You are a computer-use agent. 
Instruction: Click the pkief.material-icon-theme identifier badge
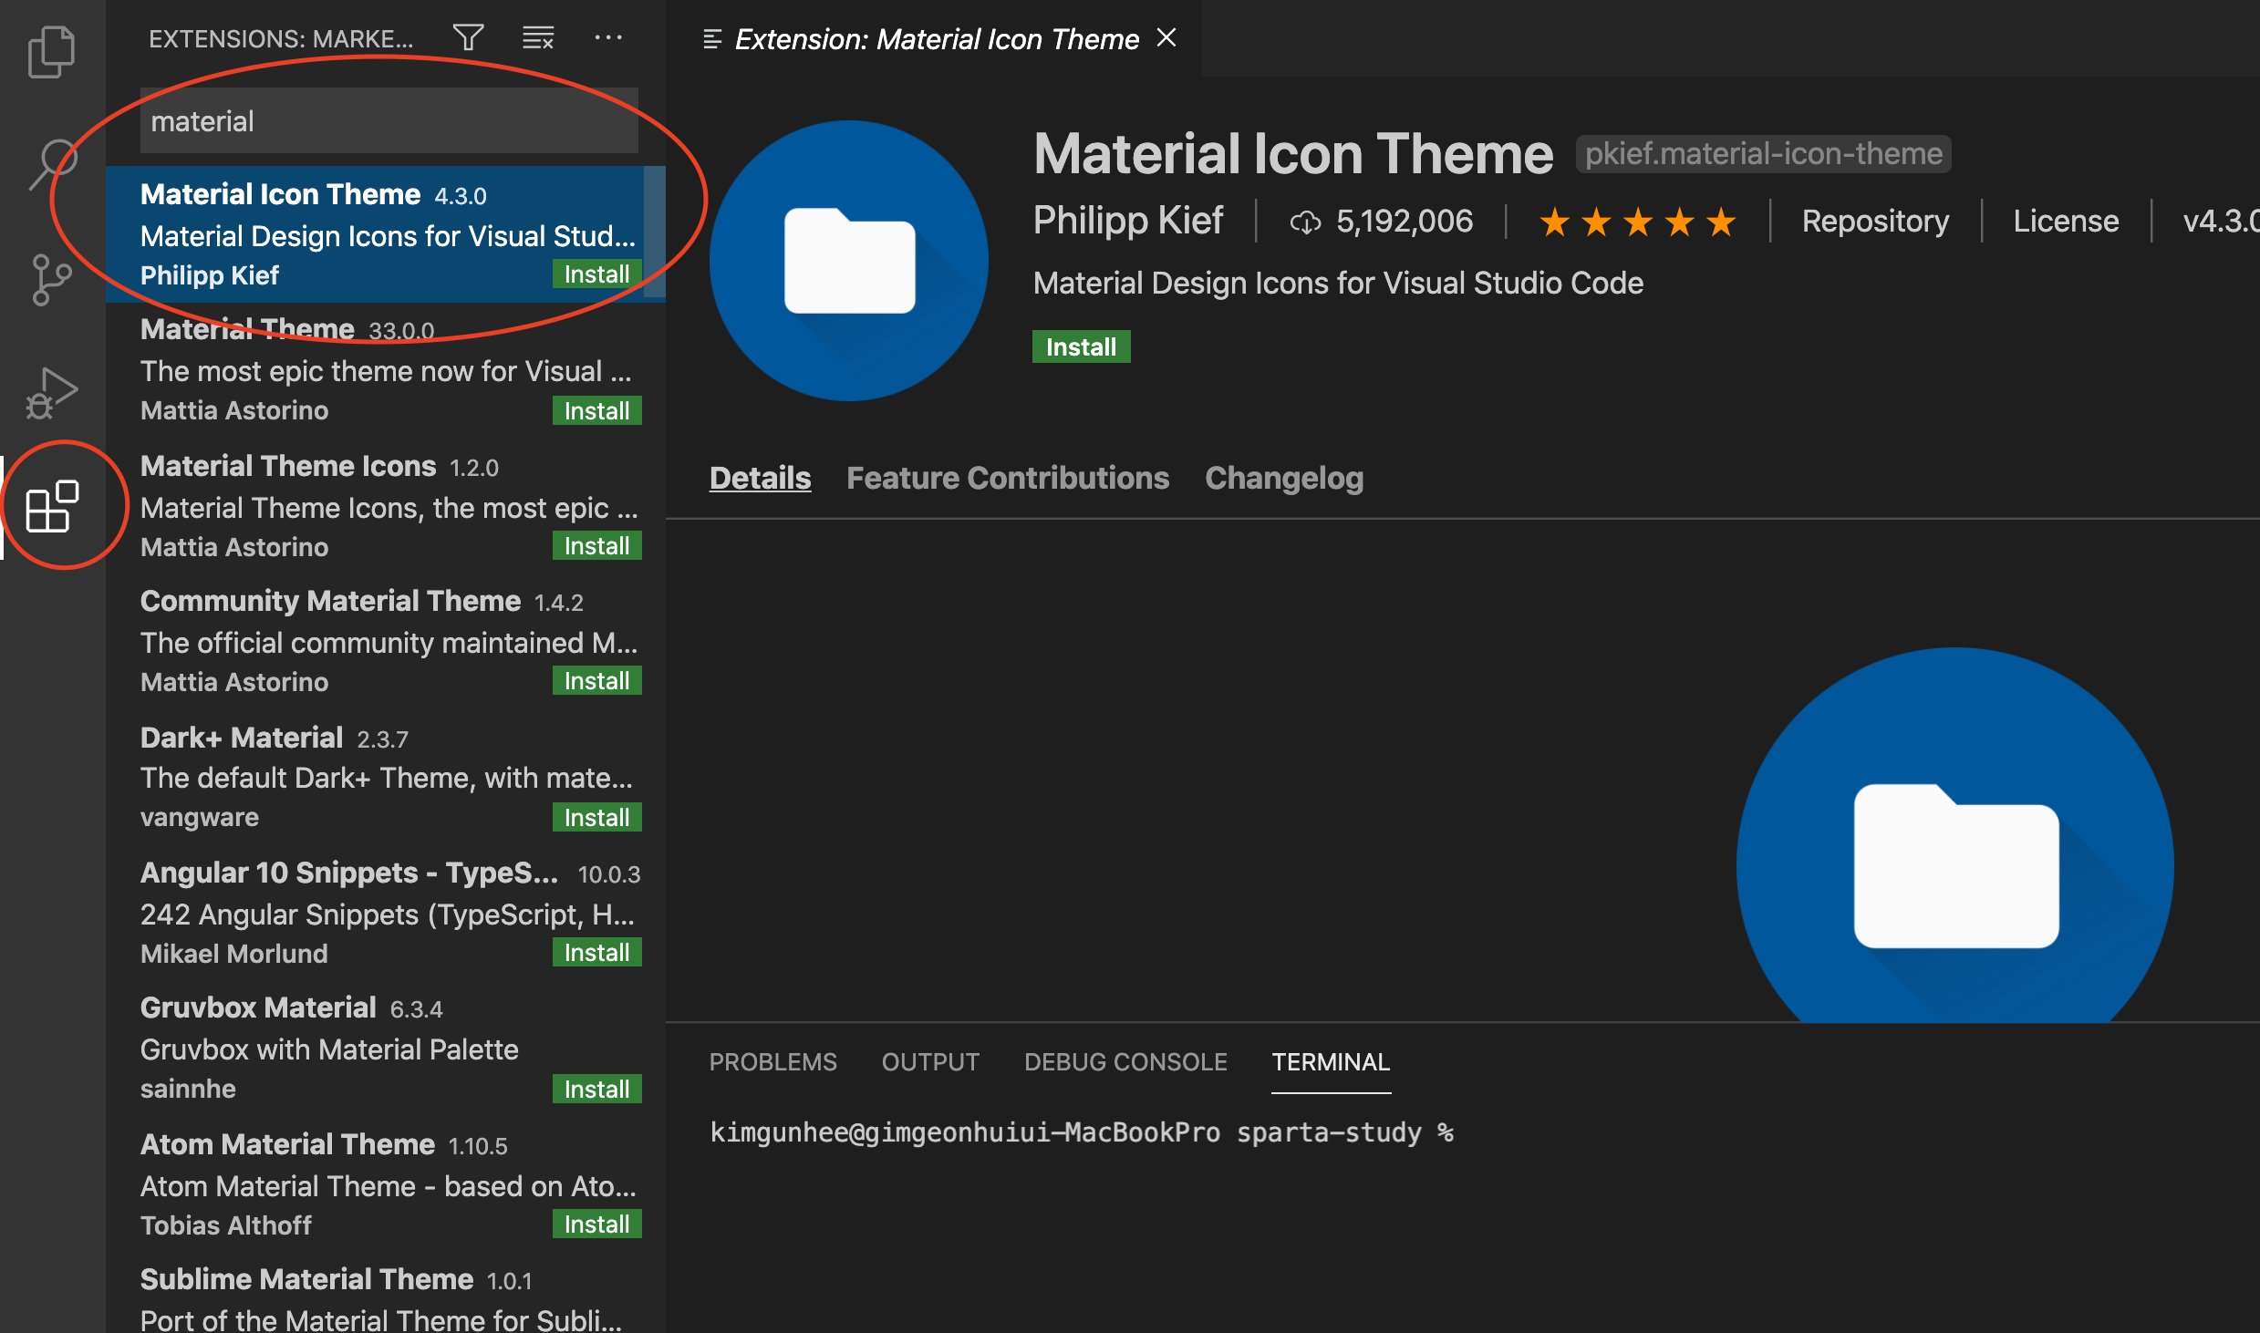[x=1763, y=154]
